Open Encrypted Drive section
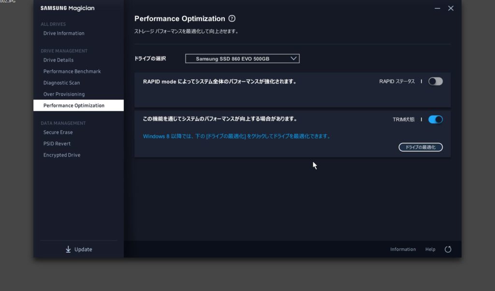Image resolution: width=495 pixels, height=291 pixels. point(61,155)
